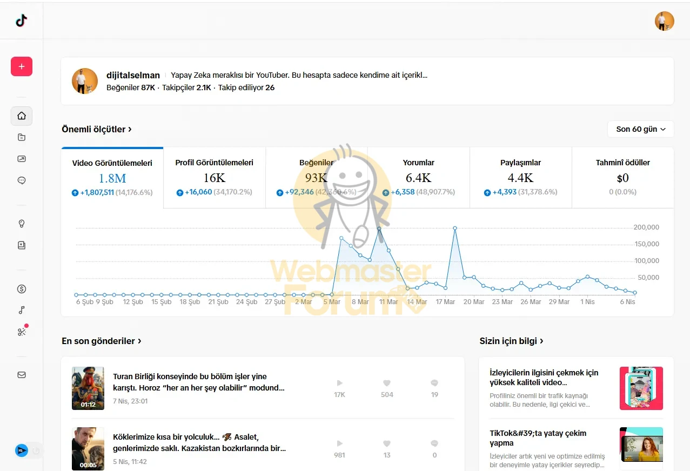Screen dimensions: 690x471
Task: Open the 'Son 60 gün' date range dropdown
Action: [640, 129]
